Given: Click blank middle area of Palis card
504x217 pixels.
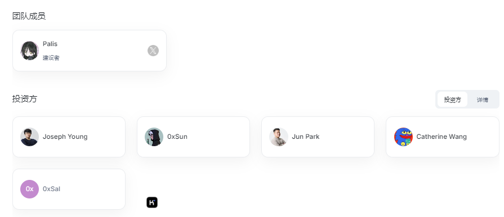Looking at the screenshot, I should (103, 51).
